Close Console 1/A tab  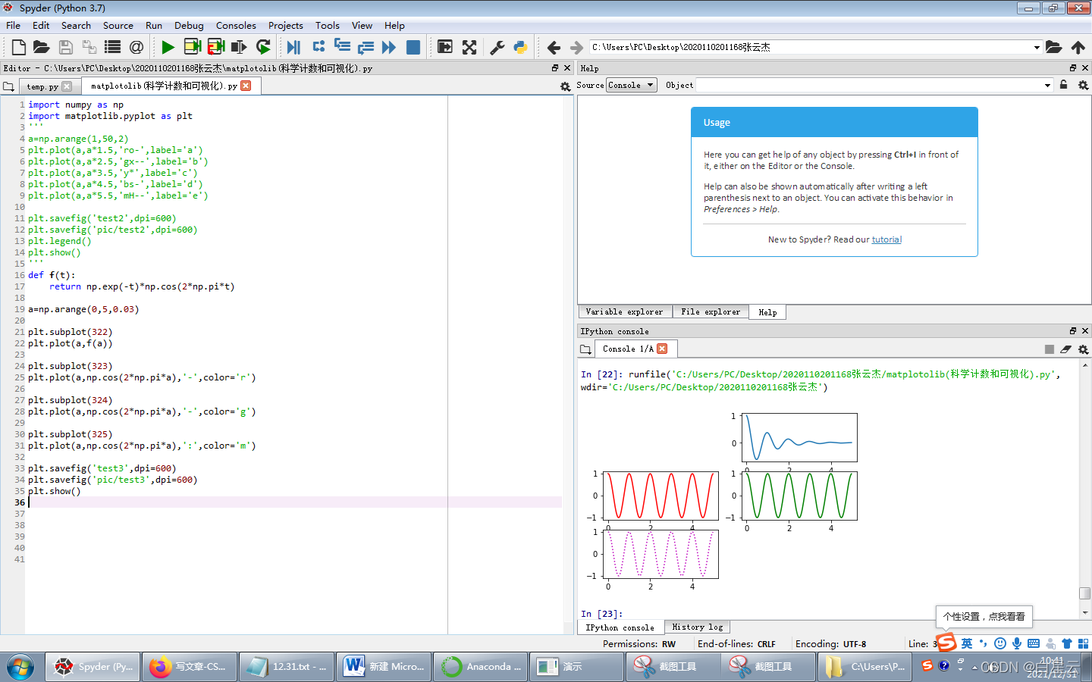pyautogui.click(x=662, y=349)
